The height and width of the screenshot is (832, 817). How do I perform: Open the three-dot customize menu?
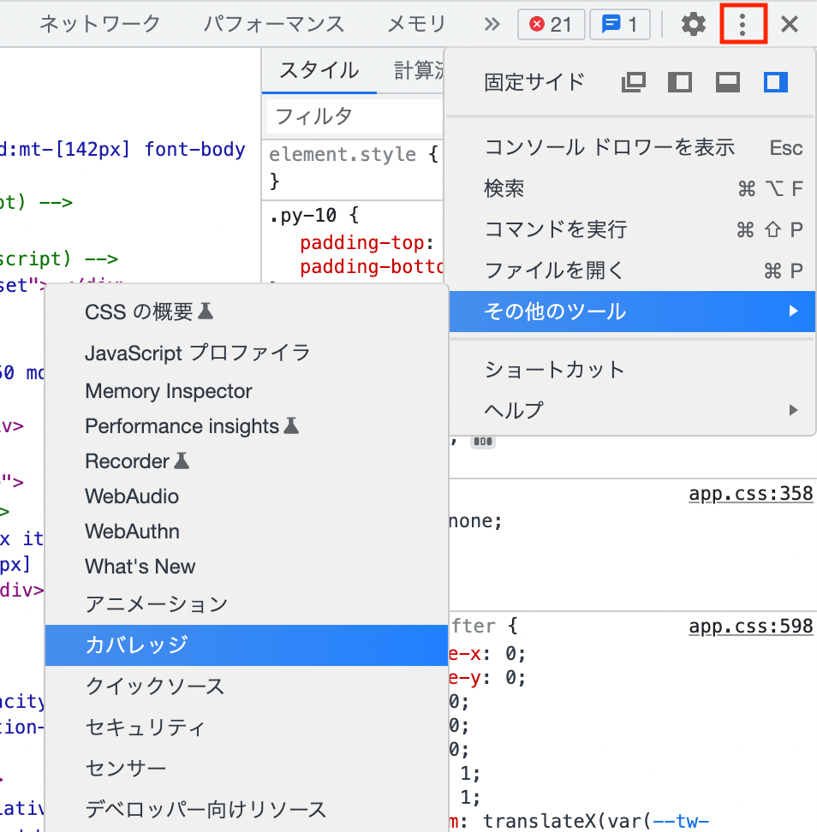(743, 24)
